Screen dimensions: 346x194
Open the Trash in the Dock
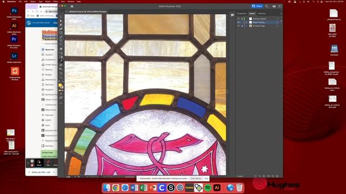[x=239, y=188]
